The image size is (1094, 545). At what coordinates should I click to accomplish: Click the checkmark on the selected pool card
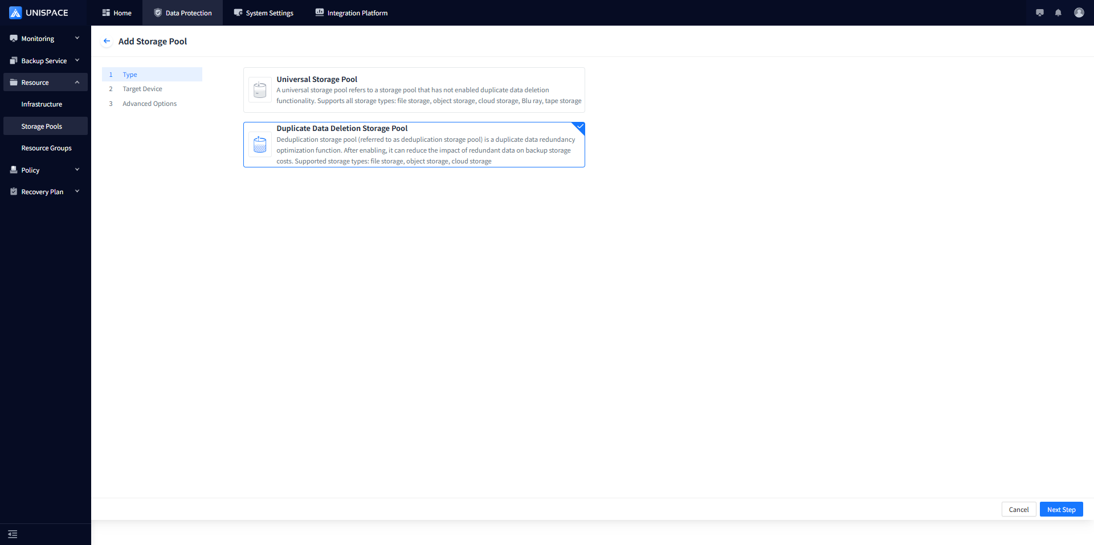coord(580,126)
